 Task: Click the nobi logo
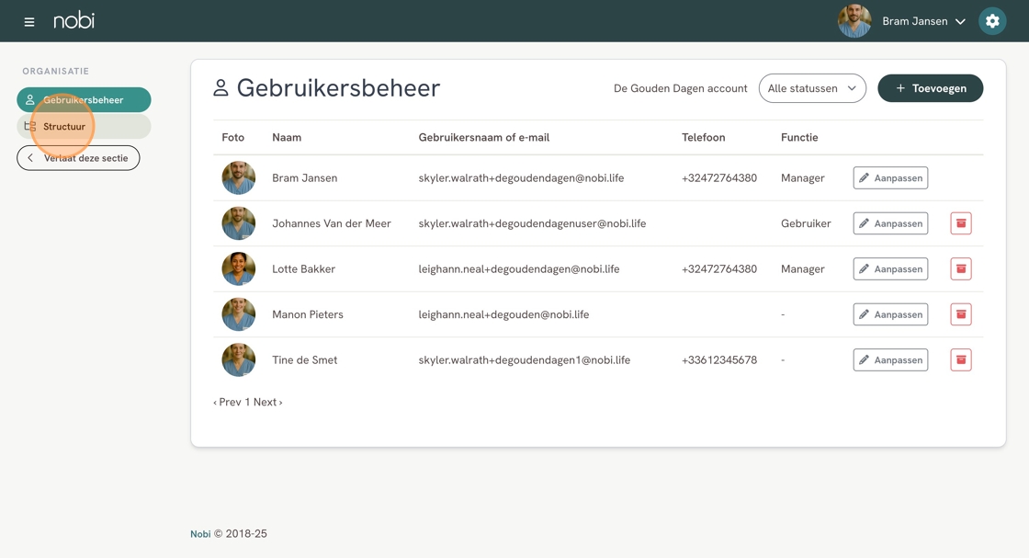pos(74,20)
